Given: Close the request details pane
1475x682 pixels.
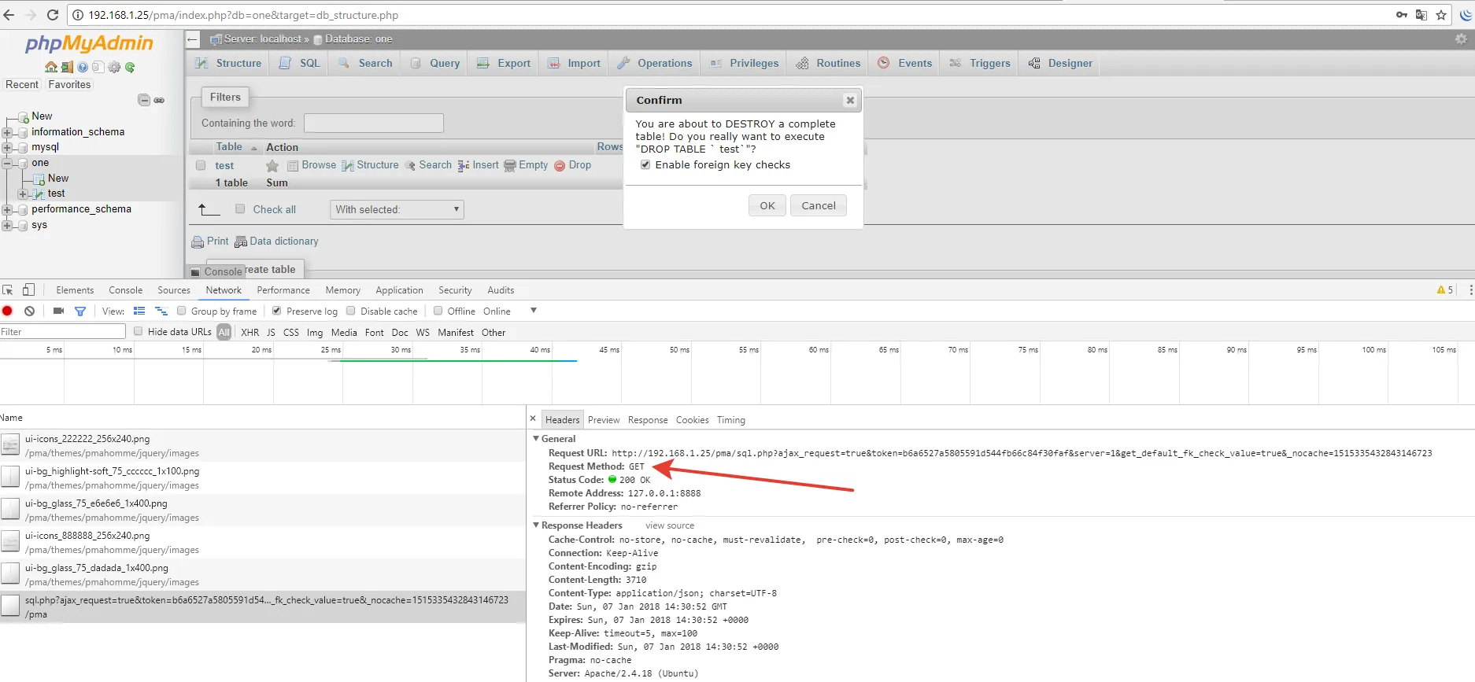Looking at the screenshot, I should pyautogui.click(x=533, y=418).
